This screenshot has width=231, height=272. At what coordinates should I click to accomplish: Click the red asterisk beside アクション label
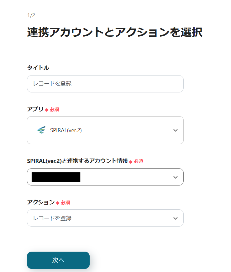tap(58, 203)
